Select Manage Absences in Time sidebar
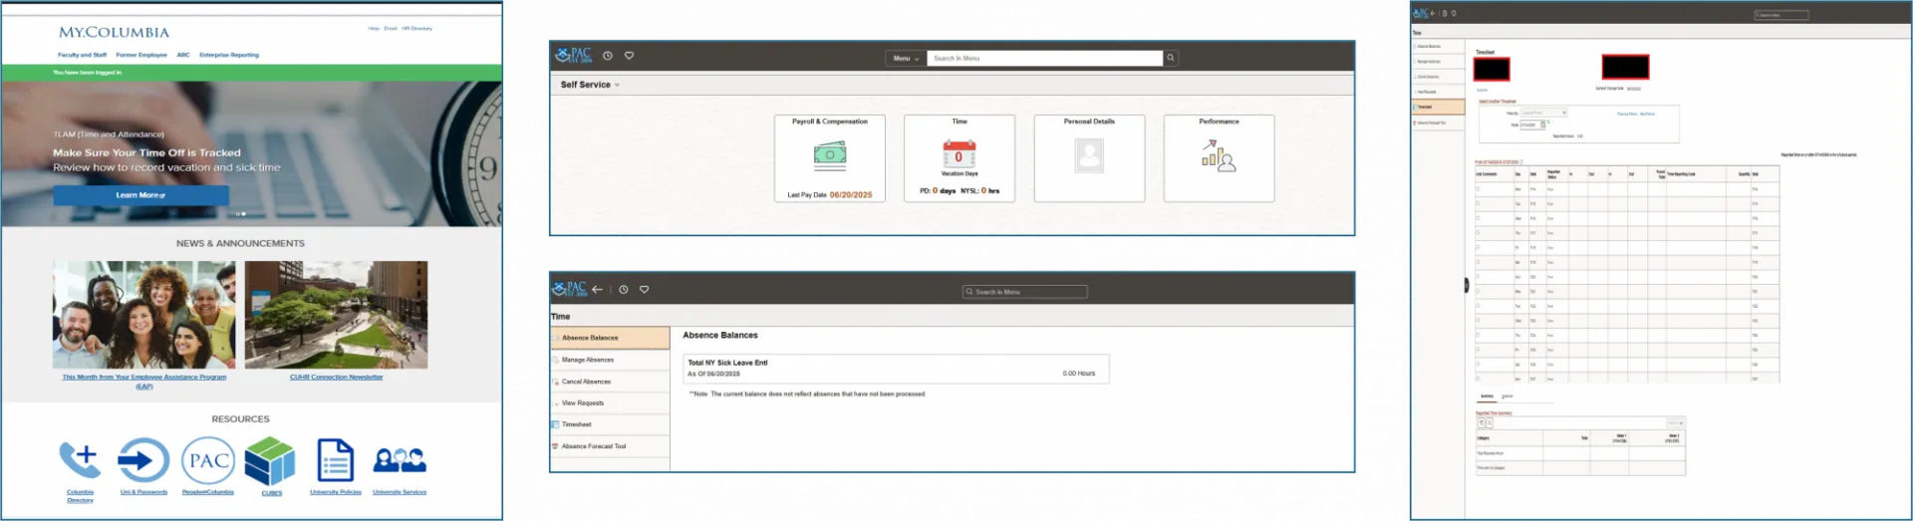Image resolution: width=1913 pixels, height=521 pixels. tap(610, 360)
